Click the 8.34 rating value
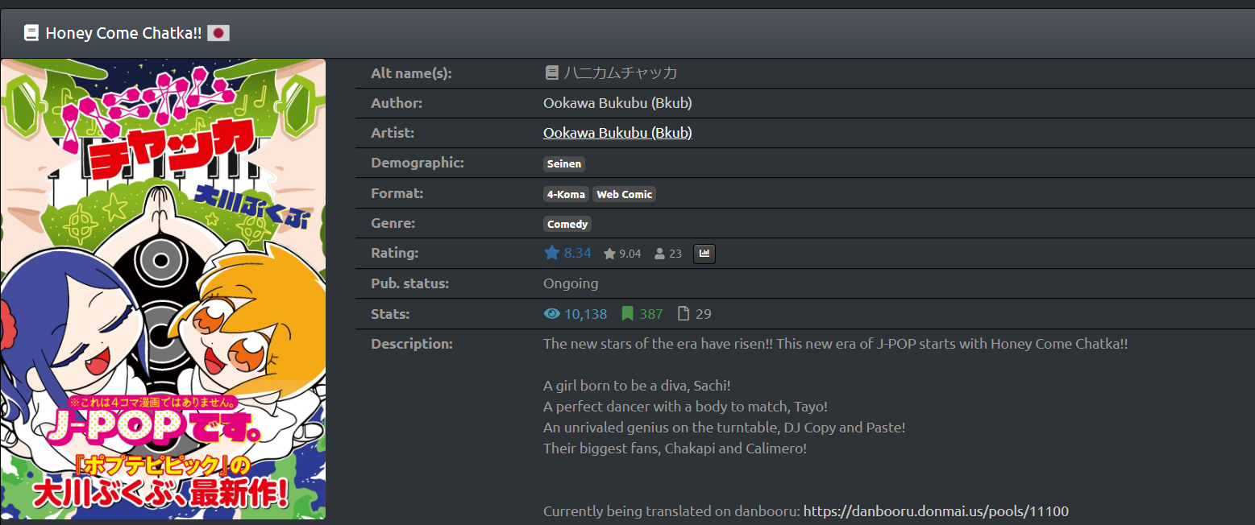The height and width of the screenshot is (525, 1255). coord(577,253)
